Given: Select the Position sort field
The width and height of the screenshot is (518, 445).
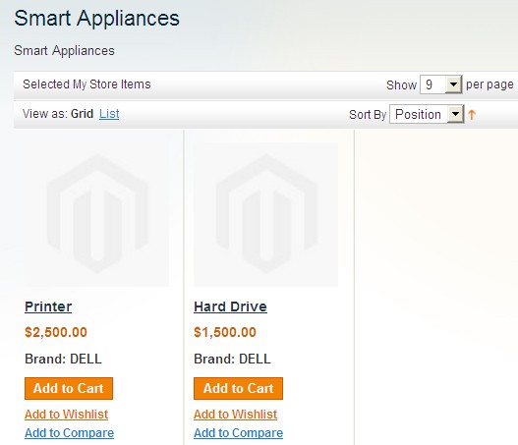Looking at the screenshot, I should pyautogui.click(x=427, y=114).
